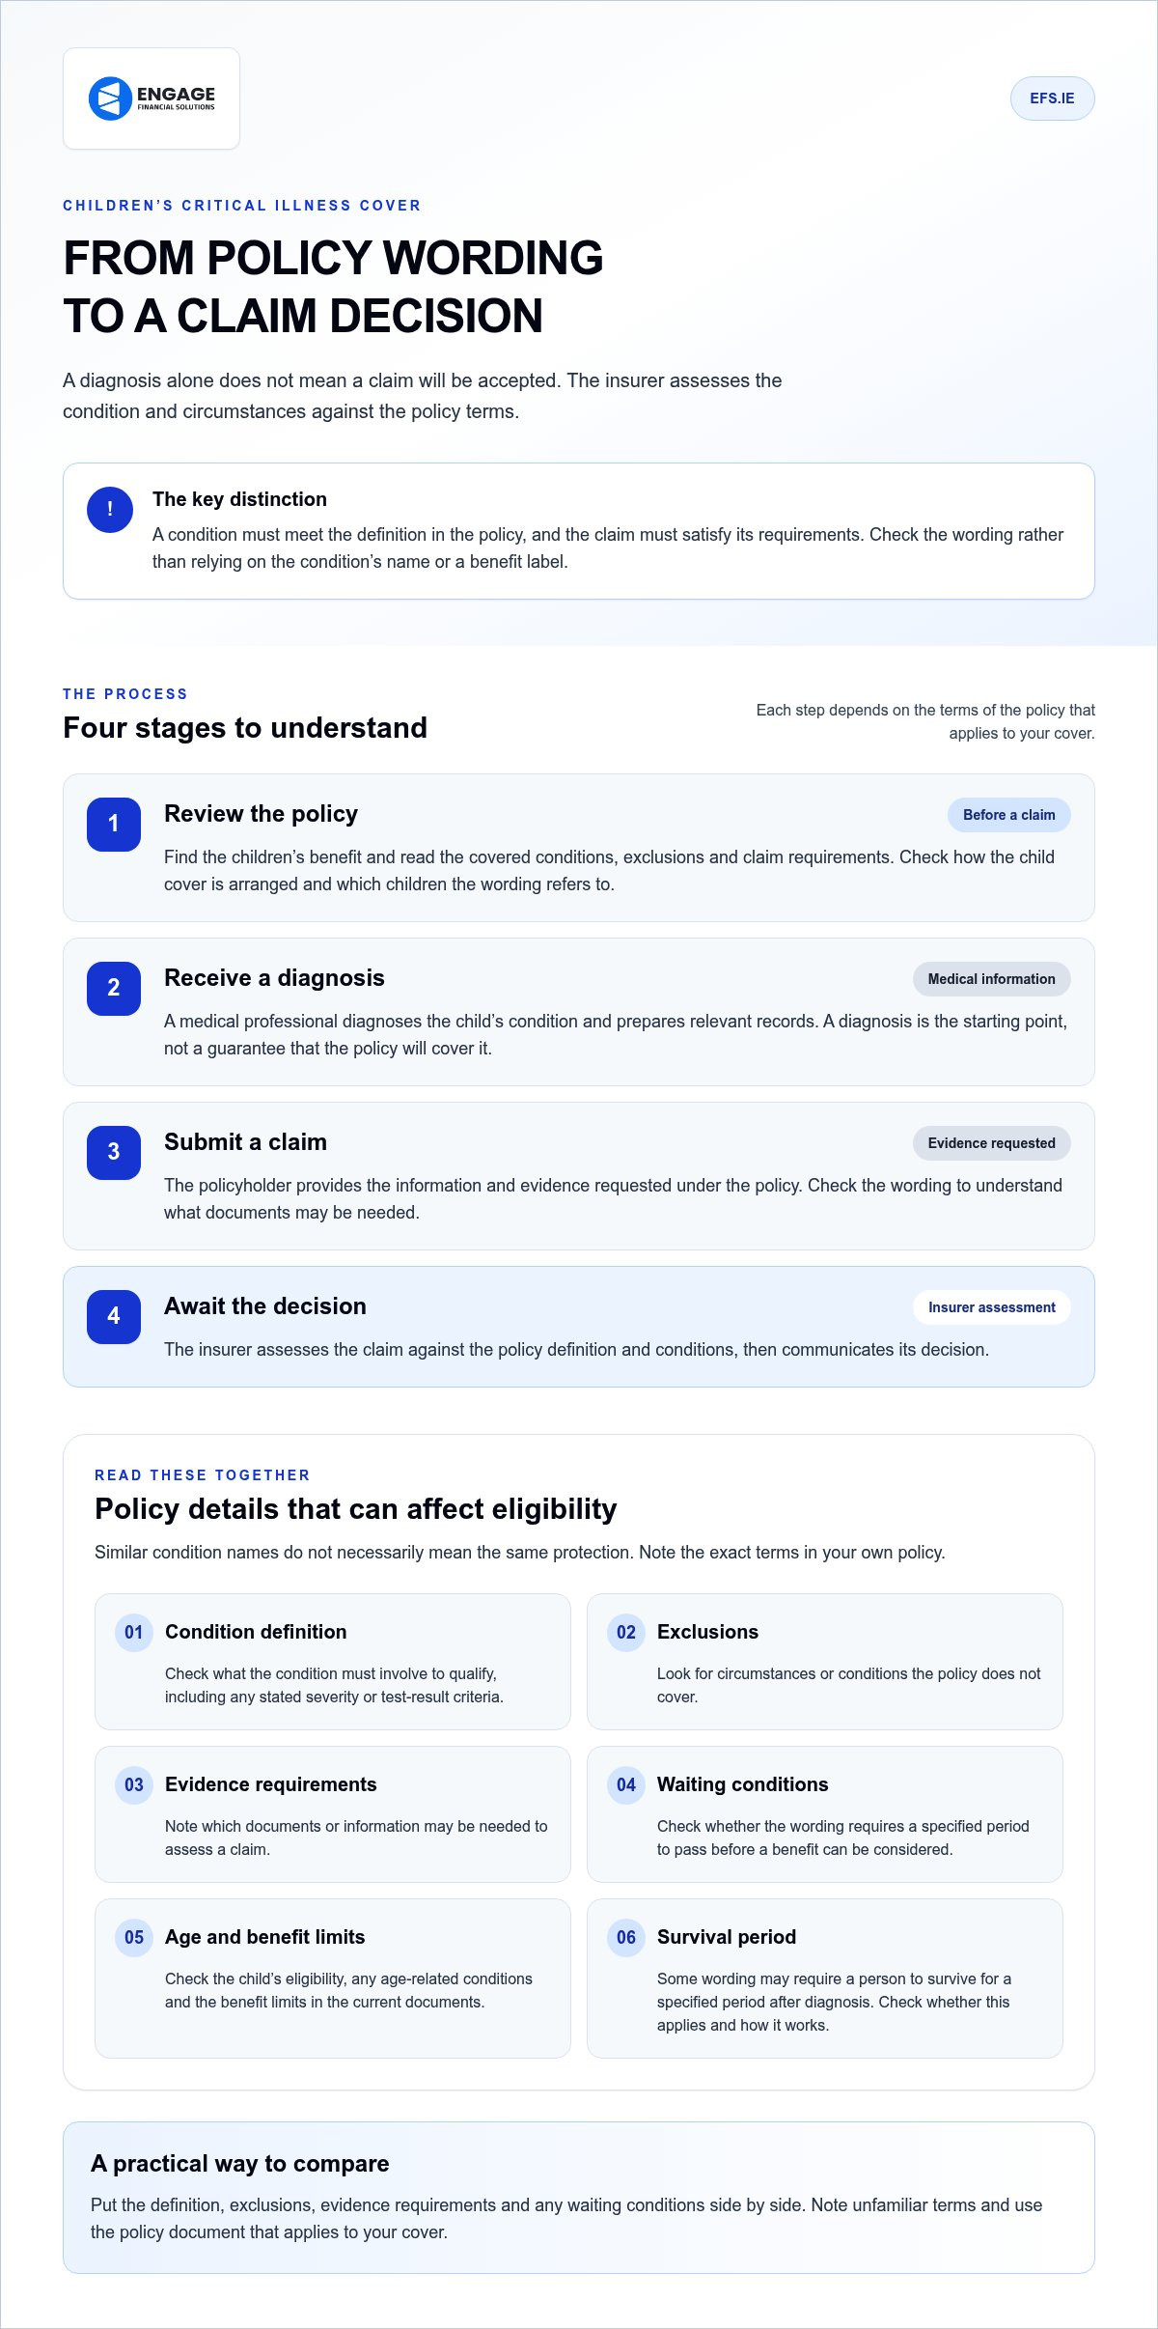
Task: Select the Await the decision stage card
Action: 579,1327
